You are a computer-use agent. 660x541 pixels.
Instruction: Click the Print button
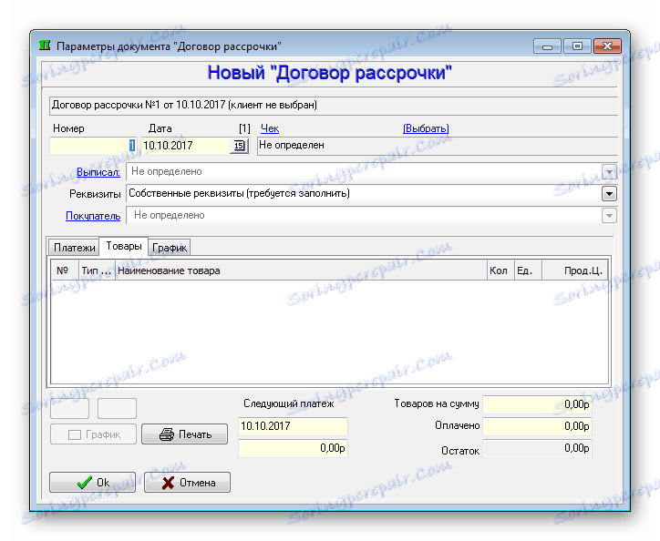click(x=184, y=434)
